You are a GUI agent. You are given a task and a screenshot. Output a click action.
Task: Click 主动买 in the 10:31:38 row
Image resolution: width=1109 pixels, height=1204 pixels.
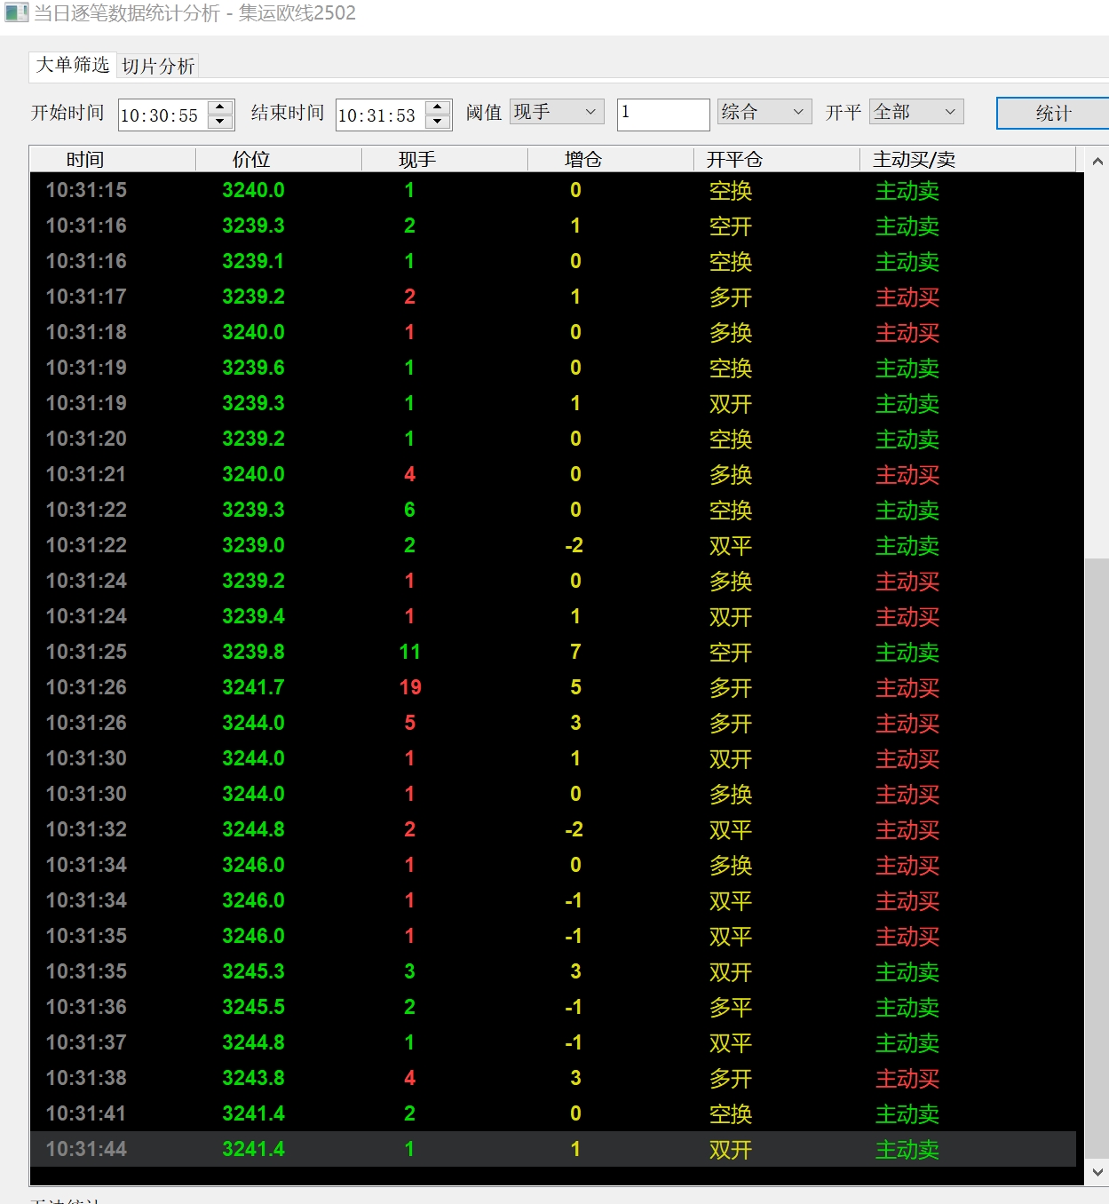click(x=907, y=1079)
